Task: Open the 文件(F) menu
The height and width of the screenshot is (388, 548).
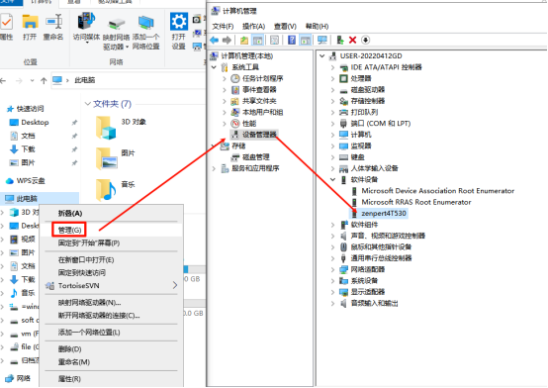Action: click(223, 27)
